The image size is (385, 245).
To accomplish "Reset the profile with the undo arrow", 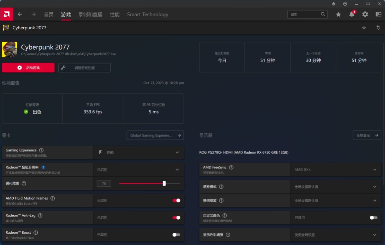I will pyautogui.click(x=378, y=28).
